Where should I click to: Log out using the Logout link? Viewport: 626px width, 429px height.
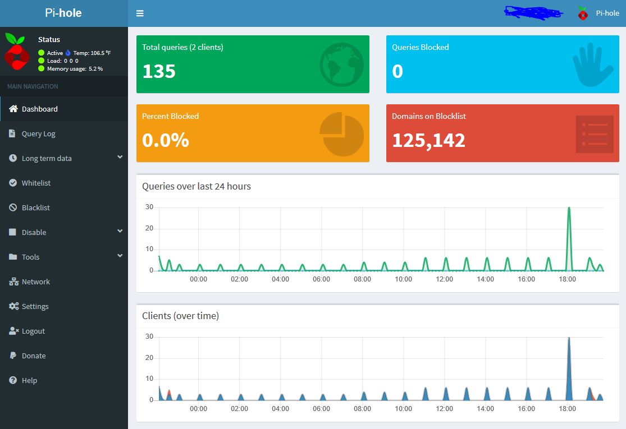click(x=33, y=331)
